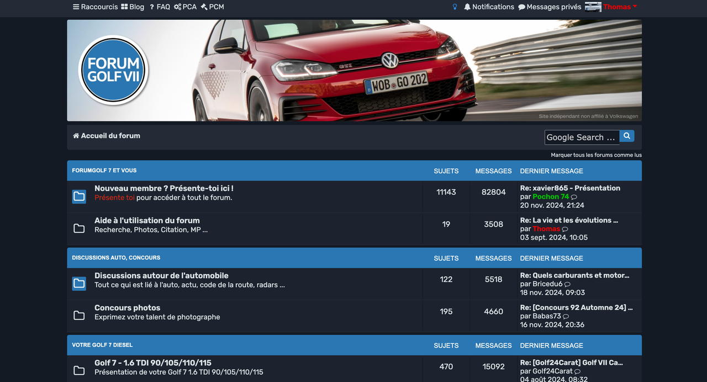Screen dimensions: 707x382
Task: Open Nouveau membre ? Présente-toi ici ! forum
Action: tap(164, 188)
